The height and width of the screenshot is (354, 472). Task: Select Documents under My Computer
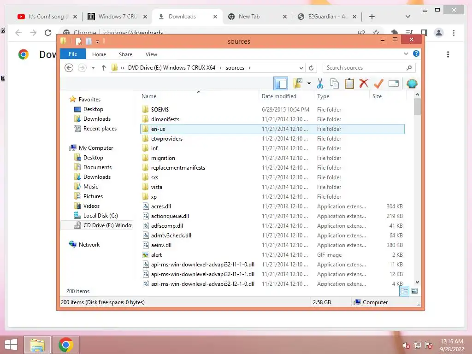(97, 167)
